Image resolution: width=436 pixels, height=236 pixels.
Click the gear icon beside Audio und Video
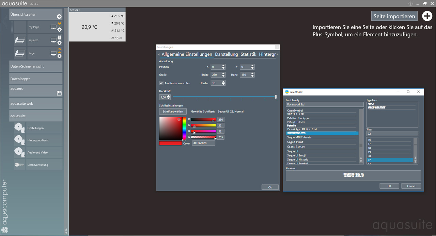[x=19, y=152]
